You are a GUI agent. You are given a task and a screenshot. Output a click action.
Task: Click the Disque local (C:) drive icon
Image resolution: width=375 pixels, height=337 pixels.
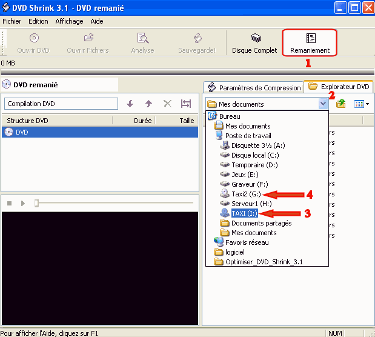pyautogui.click(x=225, y=155)
